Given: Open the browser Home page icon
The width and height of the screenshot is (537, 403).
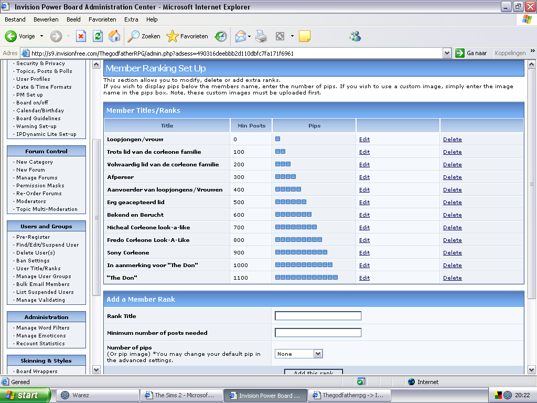Looking at the screenshot, I should click(x=113, y=36).
